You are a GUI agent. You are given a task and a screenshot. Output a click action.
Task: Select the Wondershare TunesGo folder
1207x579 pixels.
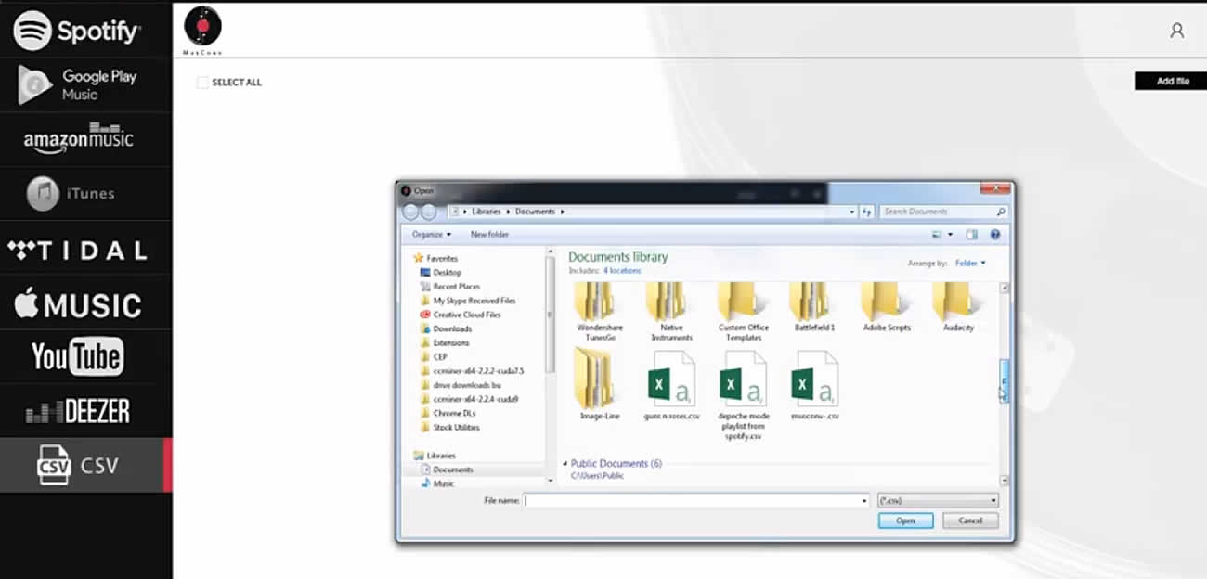coord(600,314)
